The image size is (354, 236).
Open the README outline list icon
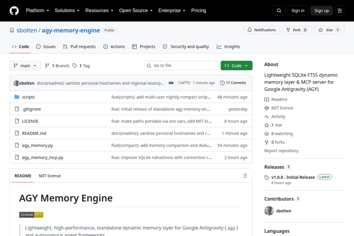[245, 176]
